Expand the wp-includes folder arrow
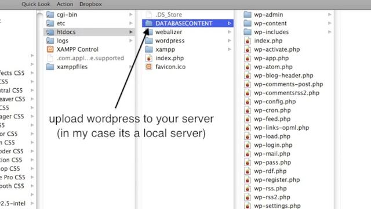 click(x=330, y=32)
